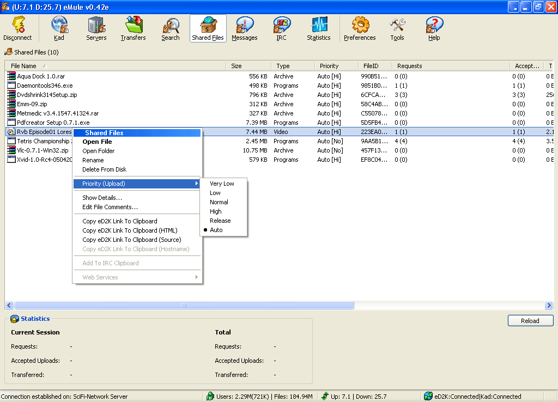Click the Aqua Dock 1.0.rar archive icon
This screenshot has height=402, width=558.
click(x=11, y=76)
